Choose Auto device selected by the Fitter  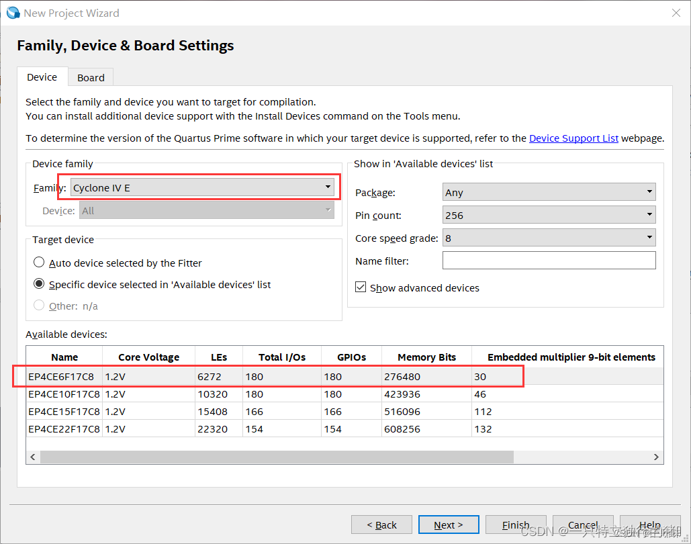coord(118,263)
